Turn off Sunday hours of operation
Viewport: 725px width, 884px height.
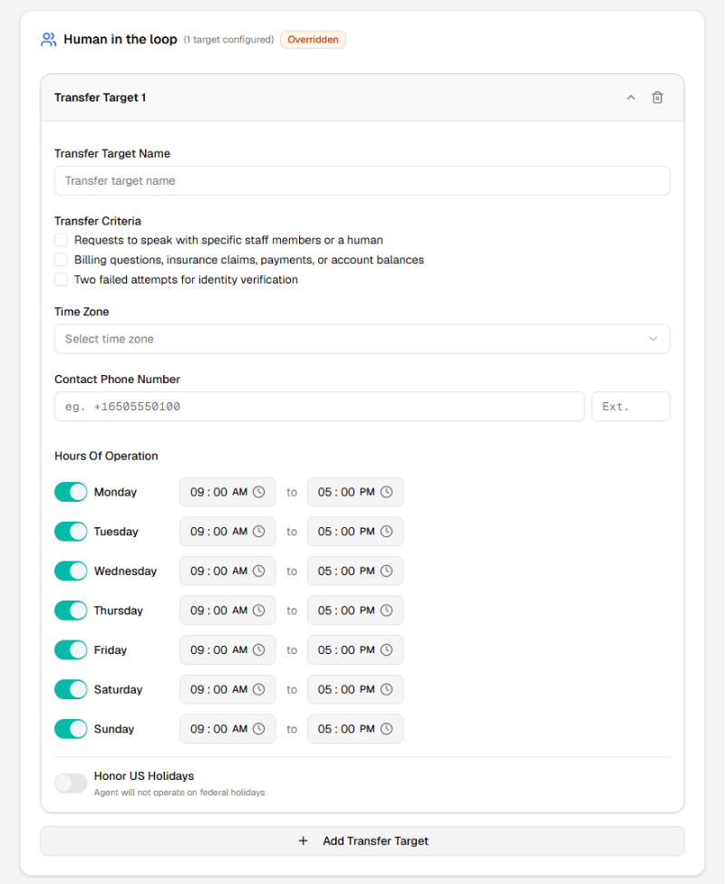click(x=71, y=729)
